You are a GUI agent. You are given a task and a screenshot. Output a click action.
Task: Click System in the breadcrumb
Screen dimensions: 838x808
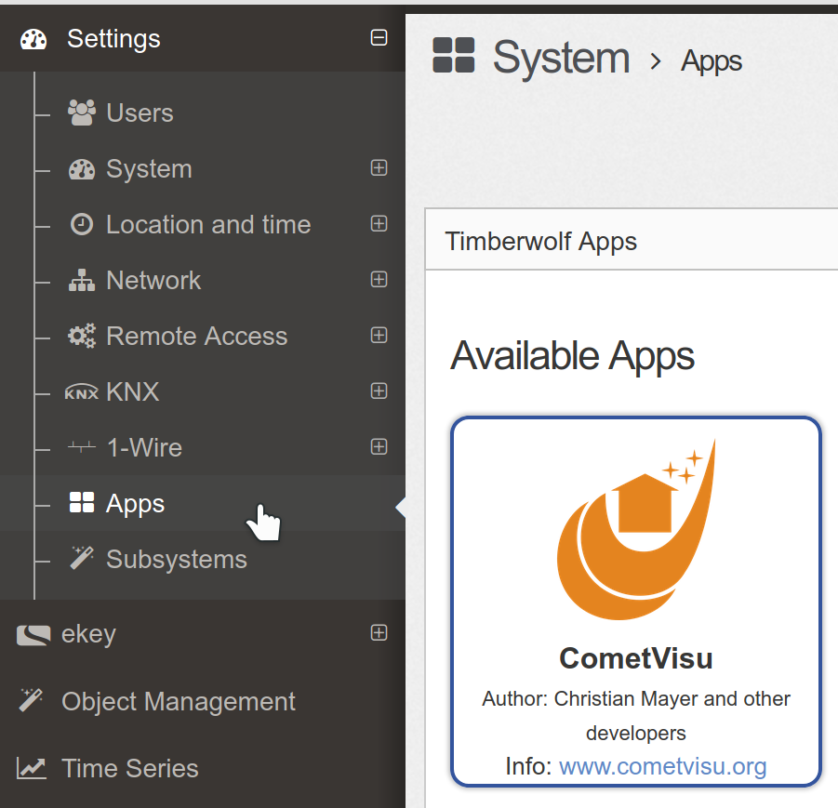click(x=561, y=57)
